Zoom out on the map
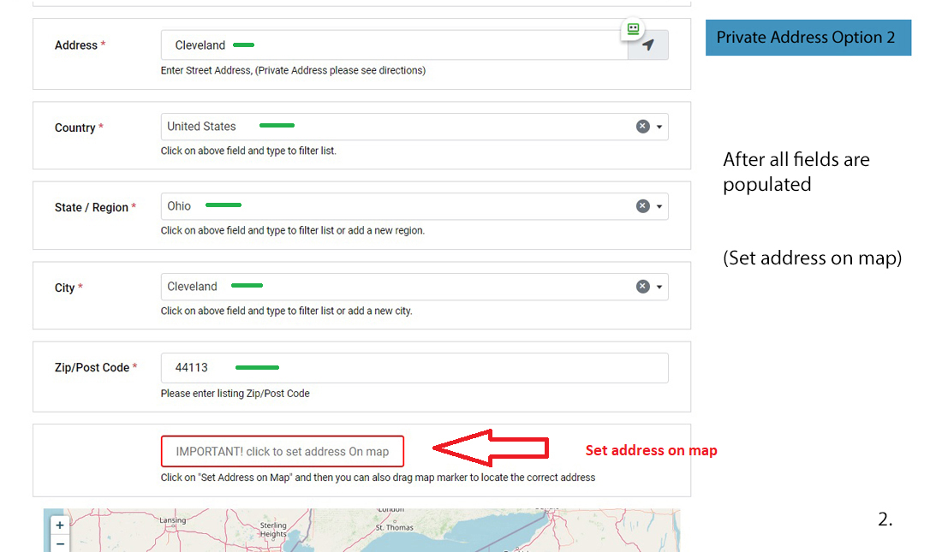The image size is (942, 552). [x=60, y=543]
